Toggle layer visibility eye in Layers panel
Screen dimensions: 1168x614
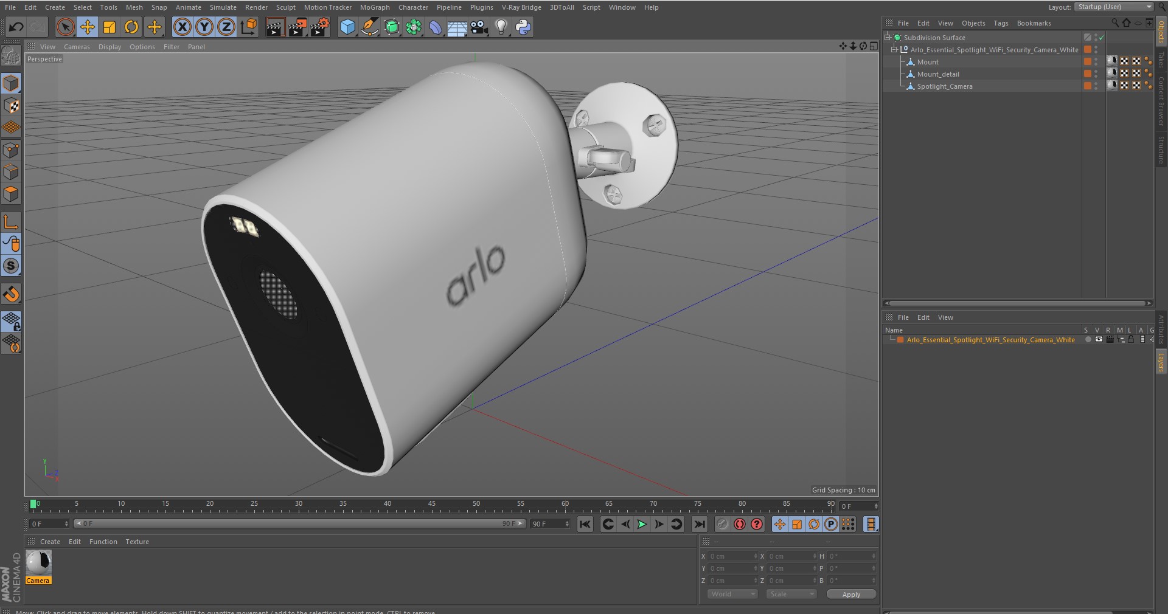pos(1099,340)
